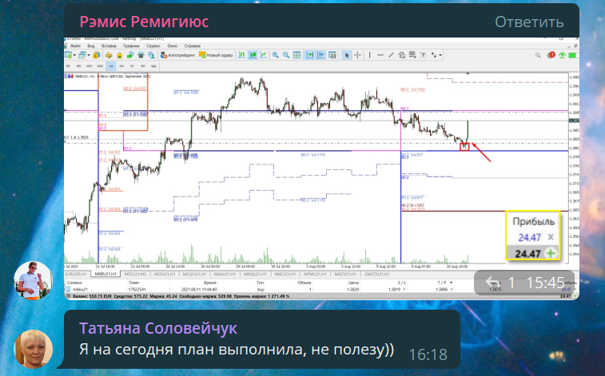Toggle chart auto scroll icon
This screenshot has width=605, height=376.
310,55
